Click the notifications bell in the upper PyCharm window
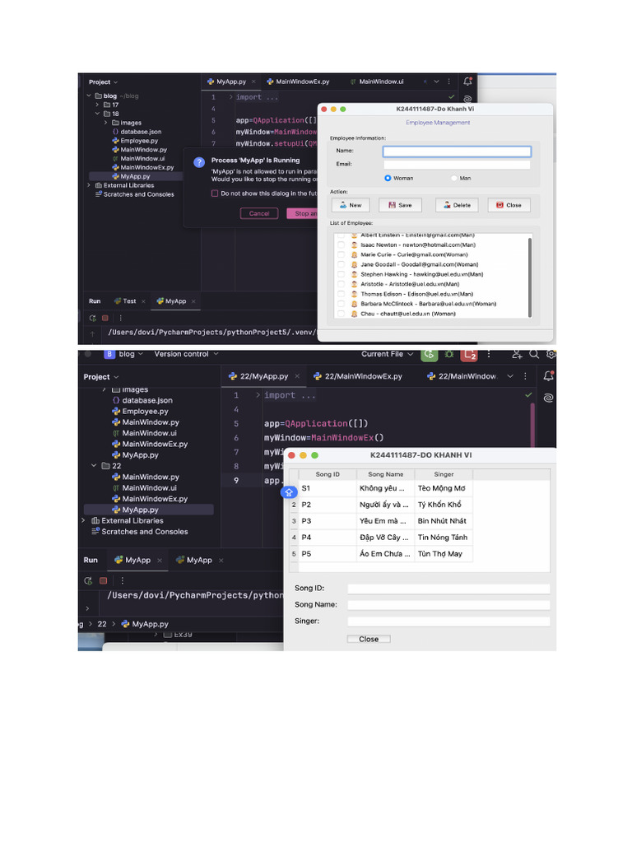632x843 pixels. [x=467, y=82]
